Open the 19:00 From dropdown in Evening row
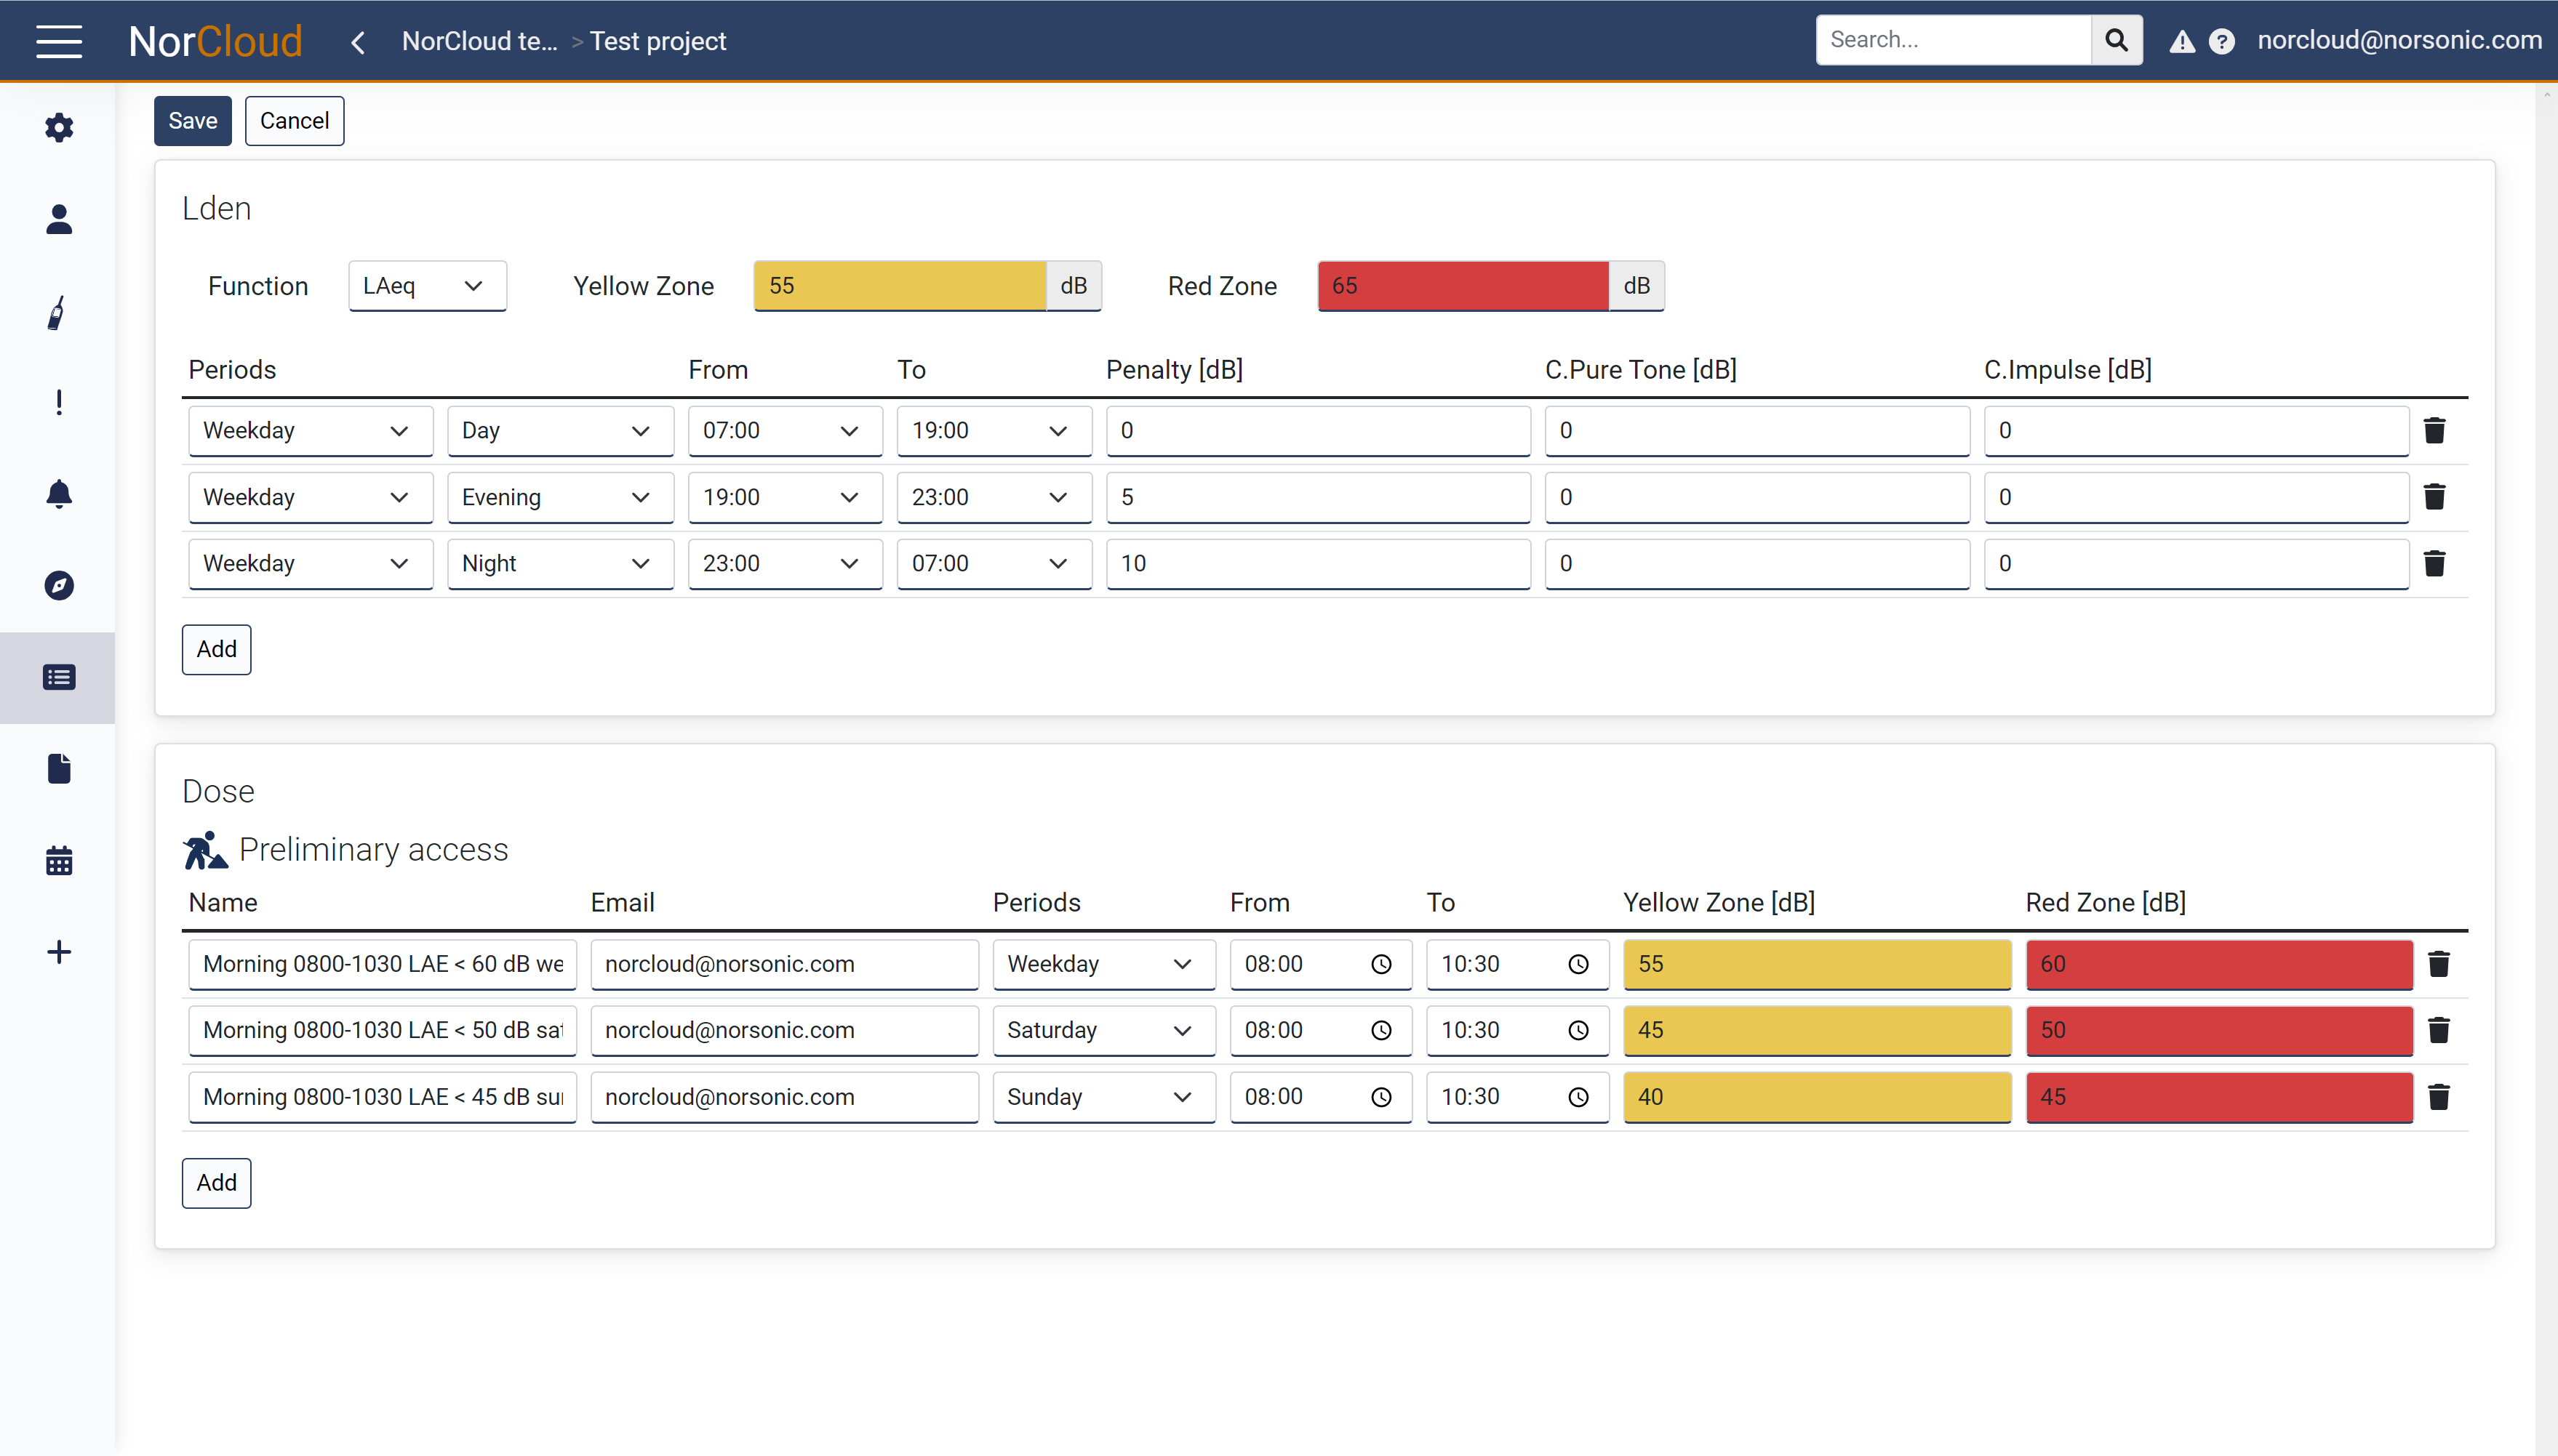This screenshot has height=1456, width=2558. pyautogui.click(x=786, y=497)
